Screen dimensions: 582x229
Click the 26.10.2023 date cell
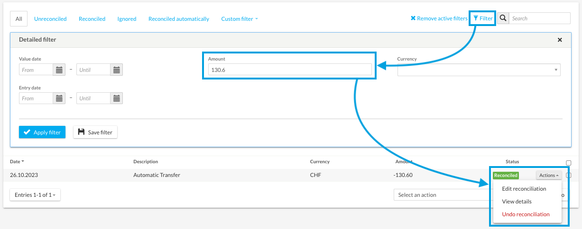tap(24, 175)
